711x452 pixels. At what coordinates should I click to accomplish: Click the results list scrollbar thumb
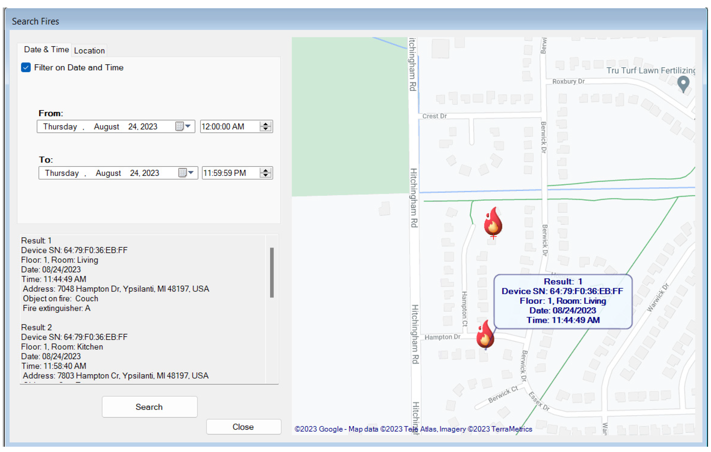272,272
